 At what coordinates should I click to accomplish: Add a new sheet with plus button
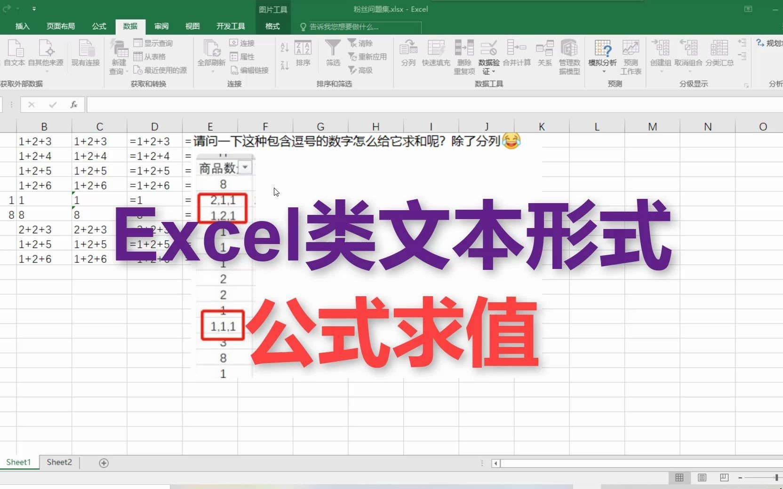104,463
